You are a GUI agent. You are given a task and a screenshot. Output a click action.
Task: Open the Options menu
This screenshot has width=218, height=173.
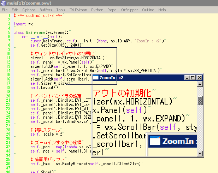click(29, 10)
